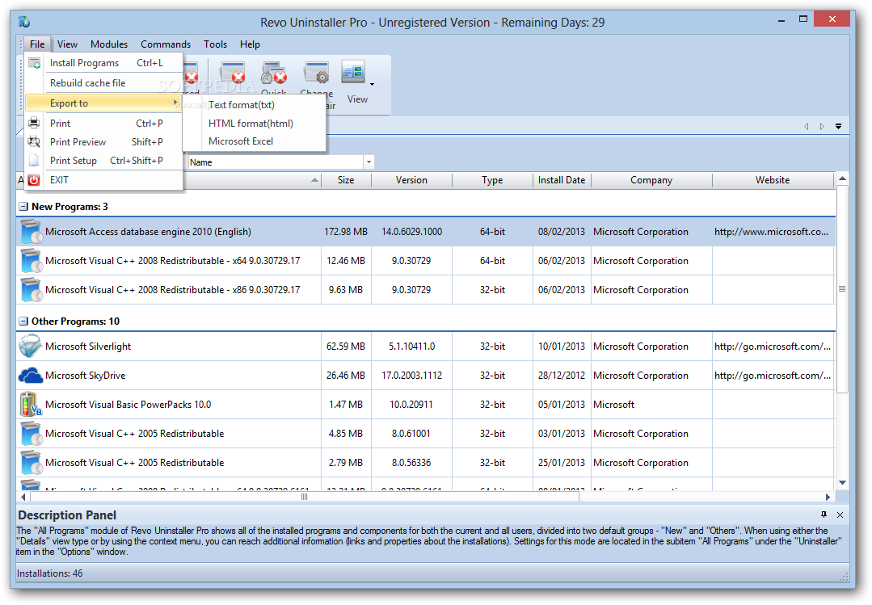Click the vertical scrollbar up arrow
The height and width of the screenshot is (605, 872).
click(x=842, y=179)
